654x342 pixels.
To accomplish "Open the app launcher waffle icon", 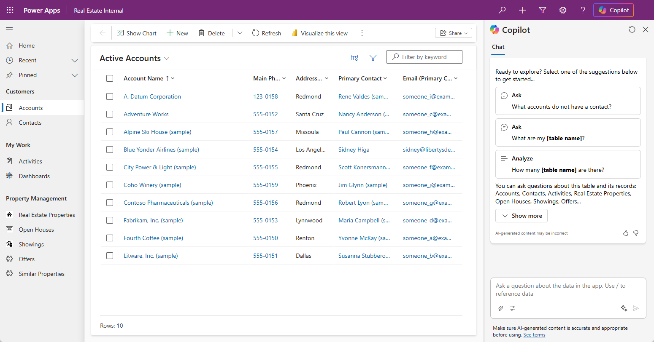I will click(x=10, y=10).
